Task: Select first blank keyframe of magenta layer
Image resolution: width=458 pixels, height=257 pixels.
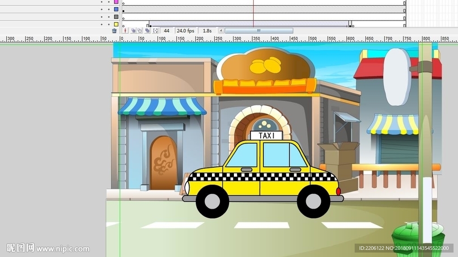Action: 123,3
